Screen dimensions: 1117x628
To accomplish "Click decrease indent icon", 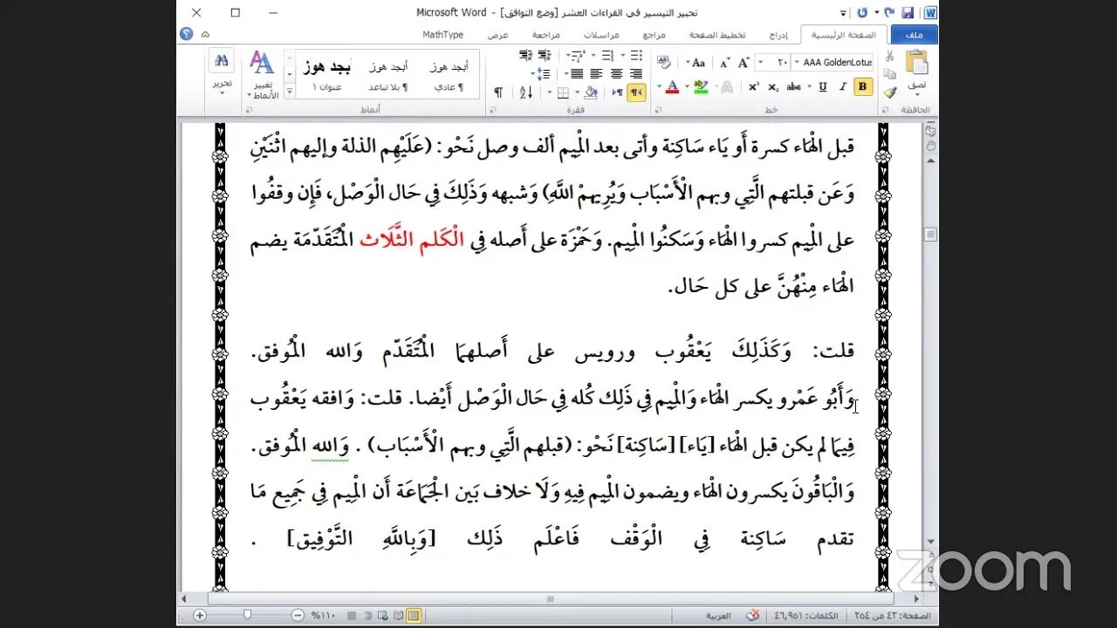I will (544, 55).
